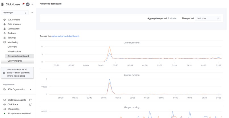
Task: Open ClickHouse agents link
Action: pyautogui.click(x=17, y=100)
